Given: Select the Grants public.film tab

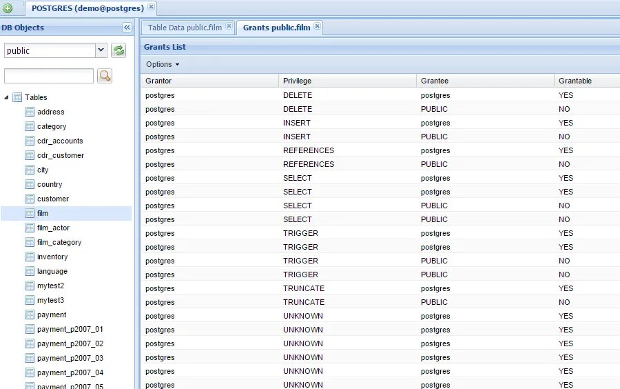Looking at the screenshot, I should (x=276, y=28).
